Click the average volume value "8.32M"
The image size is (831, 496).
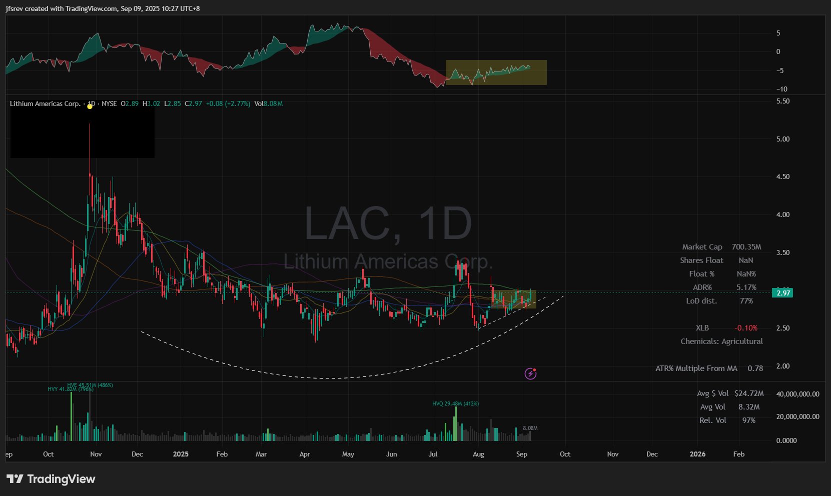[748, 407]
